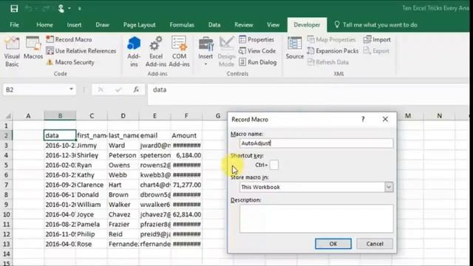Click Import in XML group

pyautogui.click(x=377, y=39)
